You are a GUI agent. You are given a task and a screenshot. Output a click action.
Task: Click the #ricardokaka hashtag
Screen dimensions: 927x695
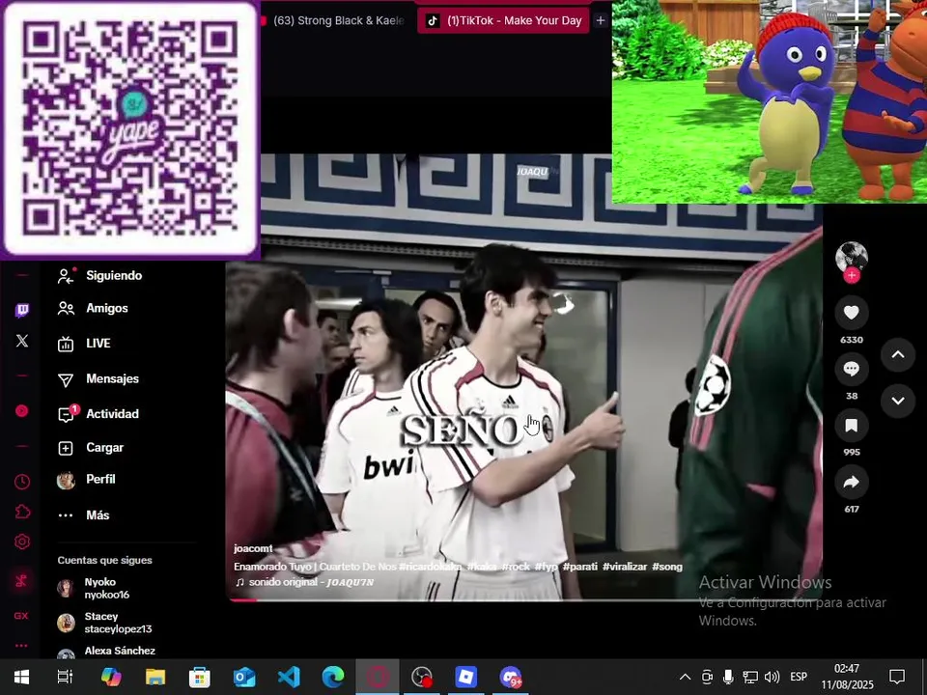click(431, 567)
